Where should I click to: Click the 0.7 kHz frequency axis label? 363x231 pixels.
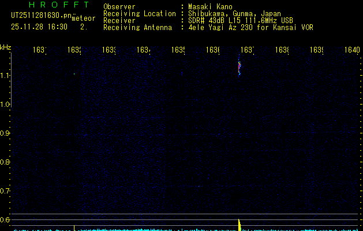[5, 191]
